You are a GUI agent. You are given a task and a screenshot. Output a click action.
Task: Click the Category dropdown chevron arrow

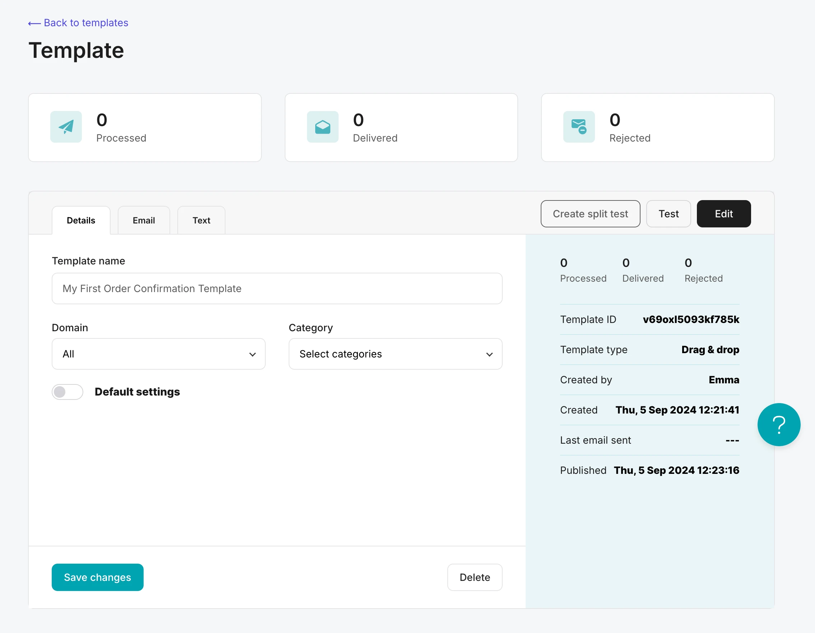(489, 355)
